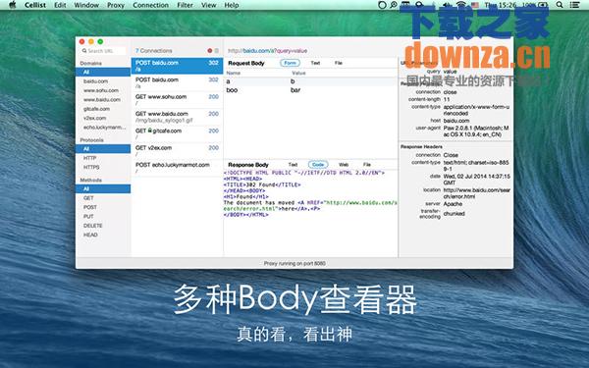Select second POST baidu.com connection
This screenshot has width=589, height=368.
(x=177, y=83)
